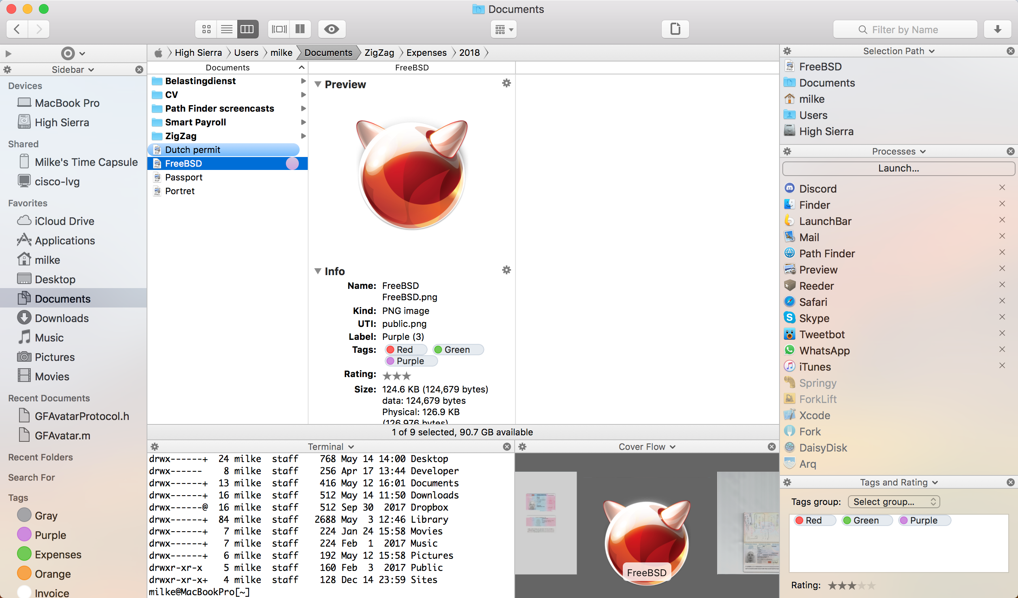Open the Selection Path module dropdown
The width and height of the screenshot is (1018, 598).
click(x=899, y=51)
